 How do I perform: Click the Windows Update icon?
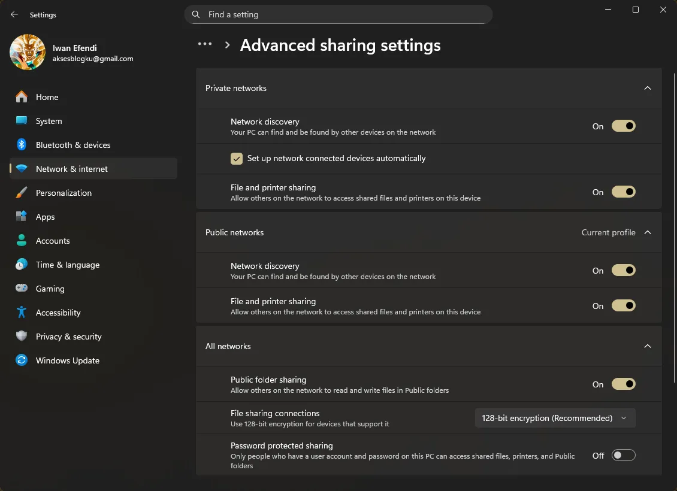click(20, 360)
